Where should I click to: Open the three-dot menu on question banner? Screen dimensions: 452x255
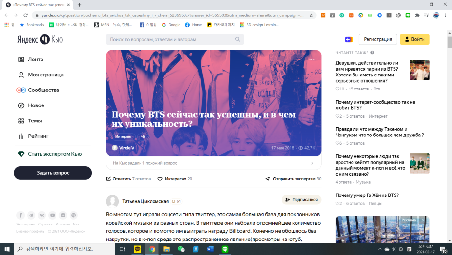(312, 60)
